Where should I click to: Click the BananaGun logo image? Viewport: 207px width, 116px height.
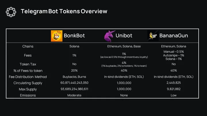tap(153, 36)
